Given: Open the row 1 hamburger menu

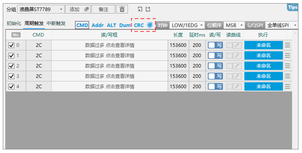Looking at the screenshot, I should coord(288,56).
